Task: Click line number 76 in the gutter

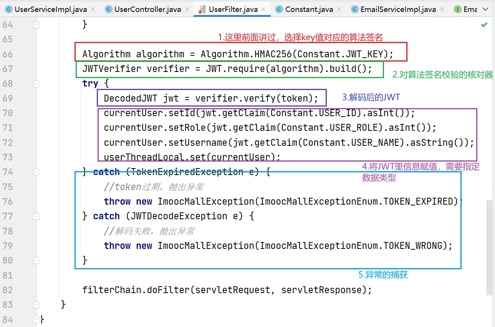Action: (8, 202)
